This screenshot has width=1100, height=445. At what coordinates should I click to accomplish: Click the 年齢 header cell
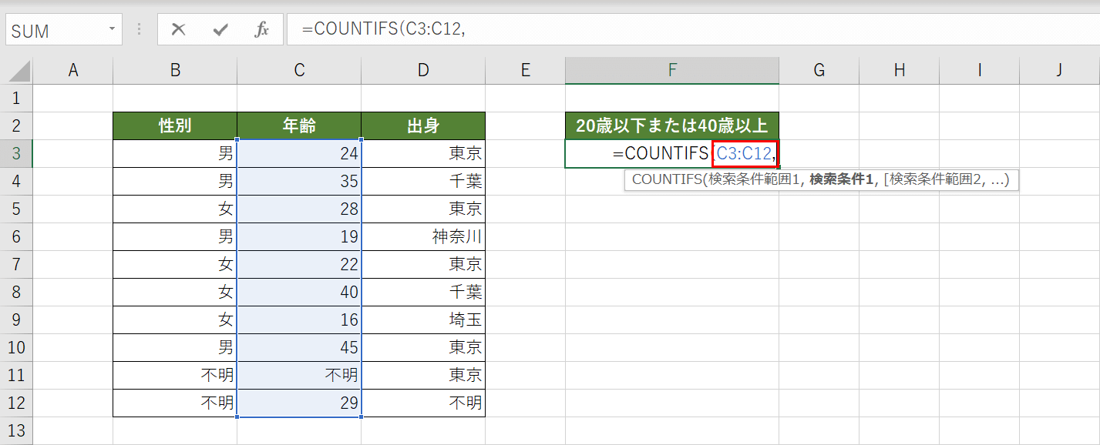click(298, 125)
